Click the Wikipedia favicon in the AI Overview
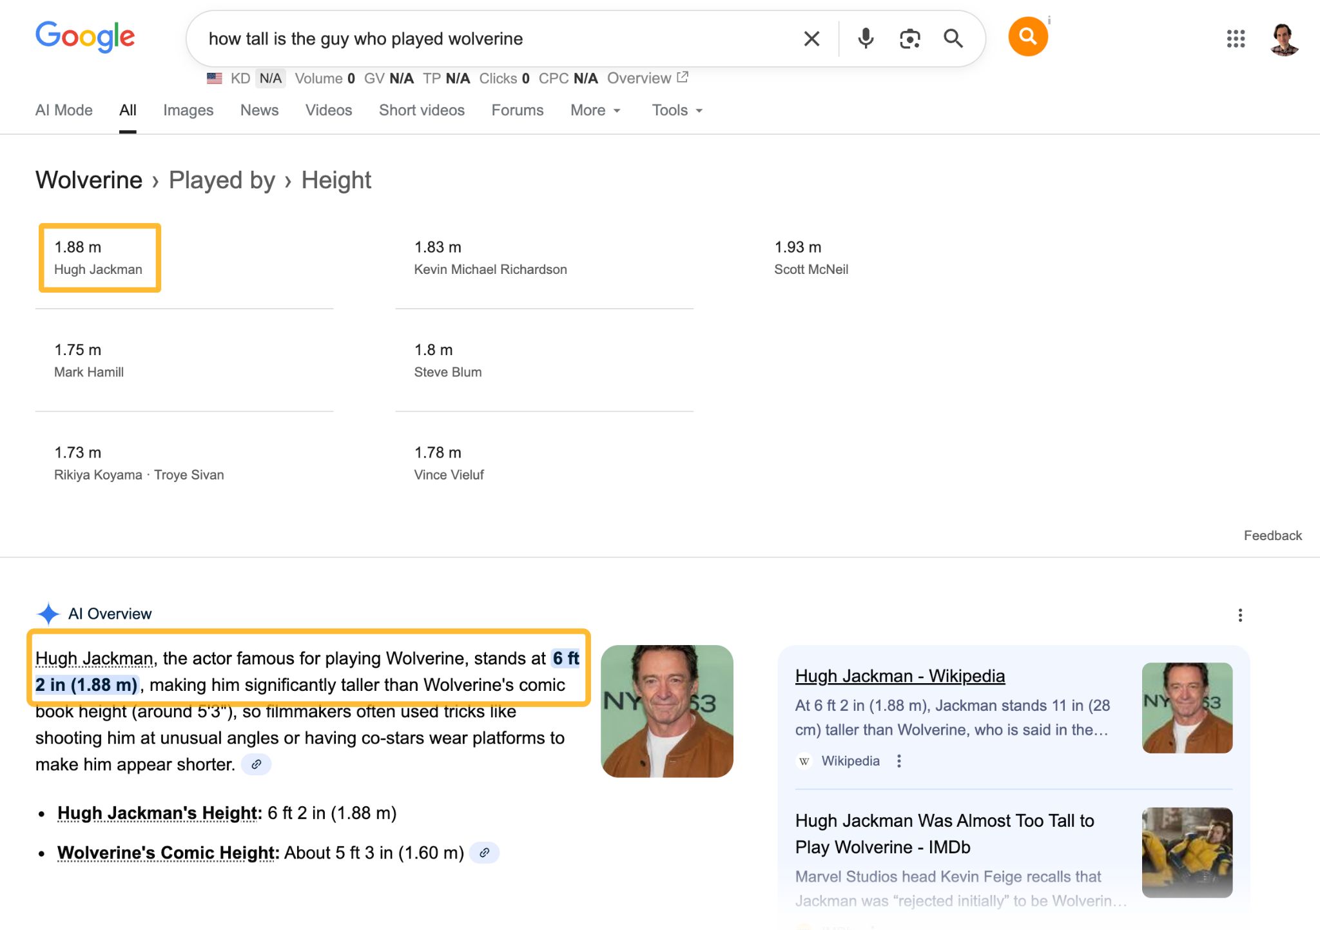 coord(804,761)
